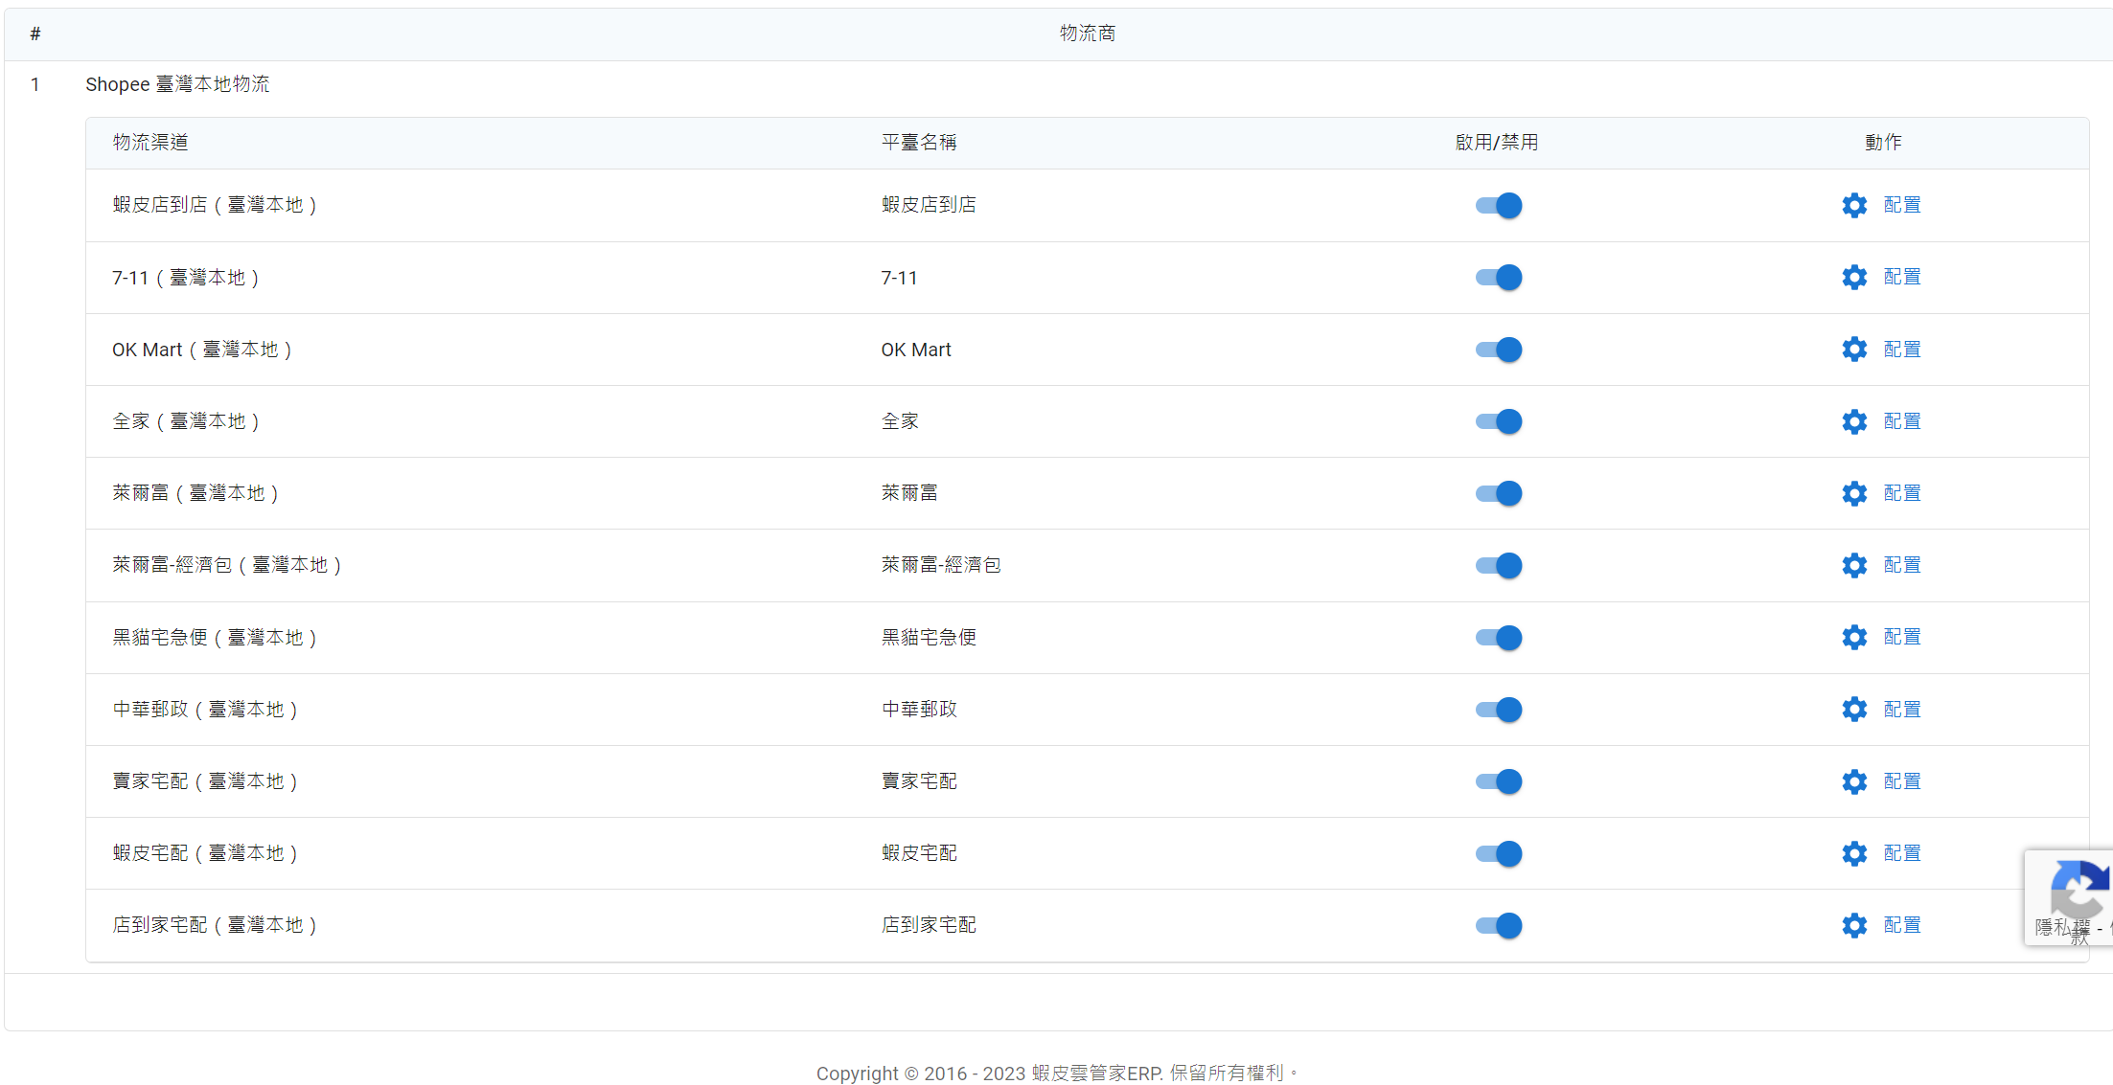Click 中華郵政（臺灣本地）channel name

205,710
